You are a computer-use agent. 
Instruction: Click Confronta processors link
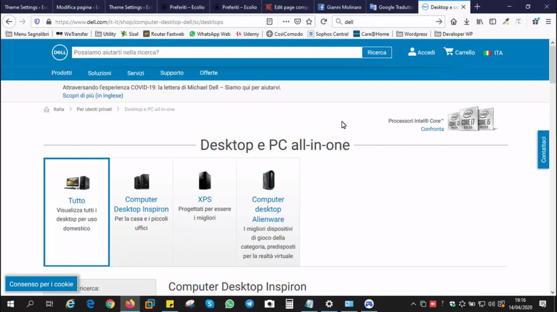(x=432, y=129)
